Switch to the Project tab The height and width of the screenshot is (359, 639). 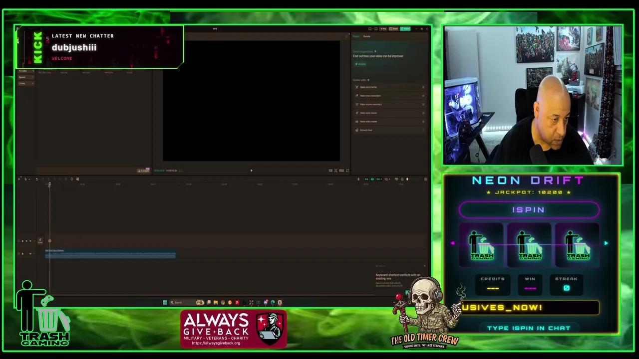[356, 36]
